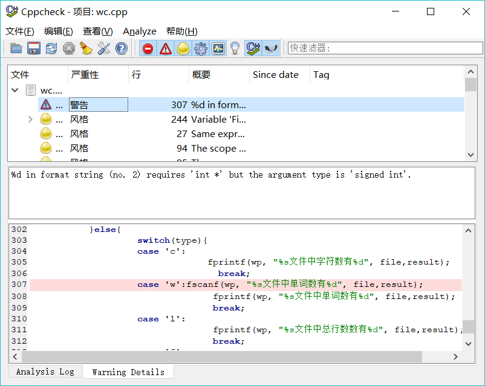Click code view horizontal scroll right arrow
The image size is (485, 386).
[455, 356]
